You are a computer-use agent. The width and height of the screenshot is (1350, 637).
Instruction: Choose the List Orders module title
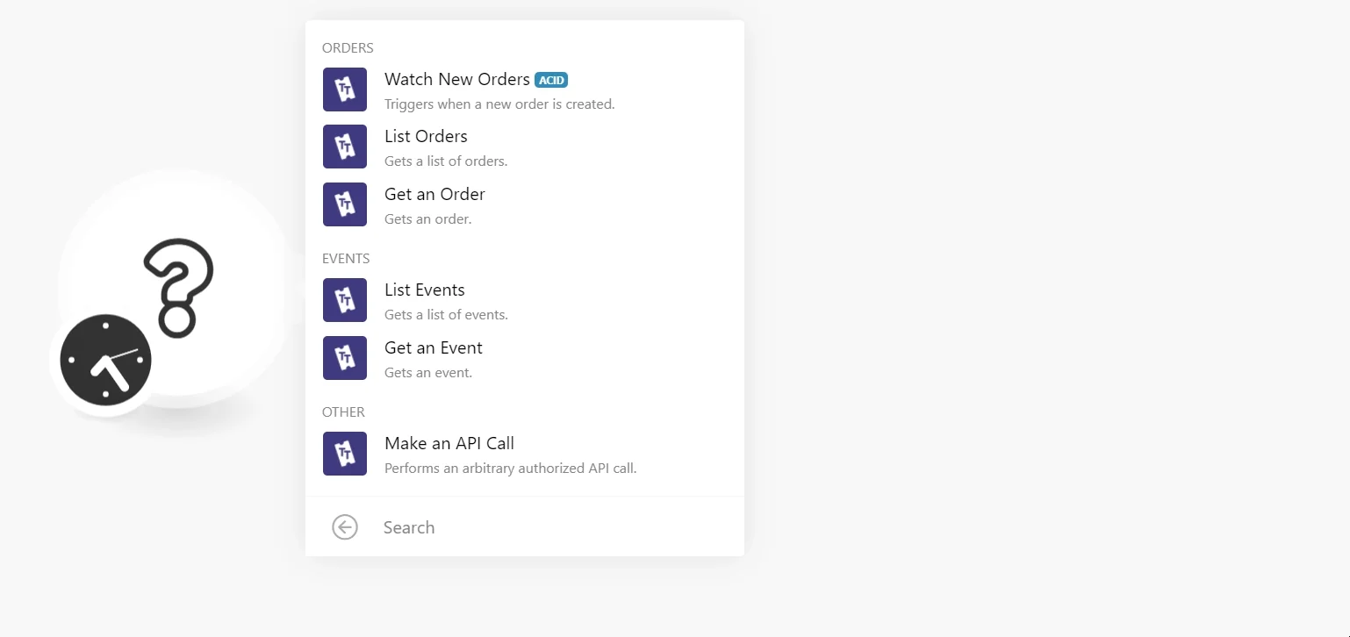point(426,136)
